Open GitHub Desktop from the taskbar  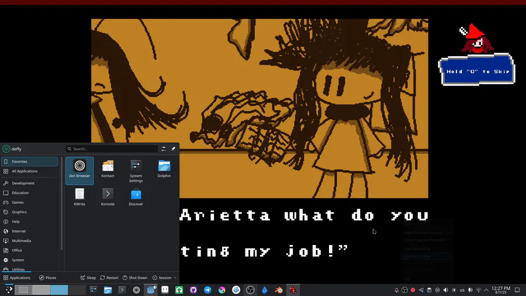pos(193,290)
